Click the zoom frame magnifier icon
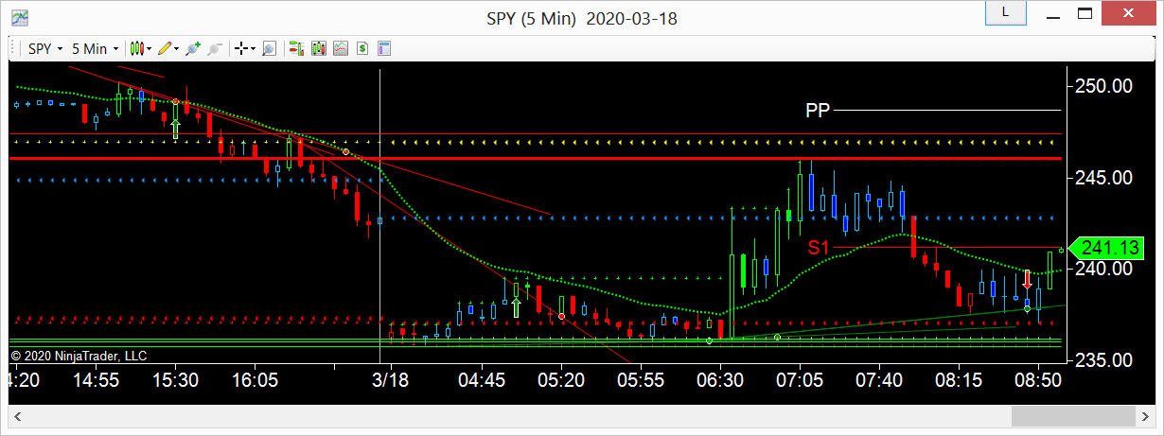Viewport: 1164px width, 436px height. click(x=269, y=48)
